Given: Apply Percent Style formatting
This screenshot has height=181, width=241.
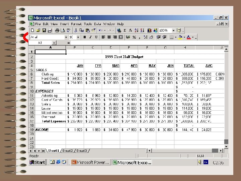Looking at the screenshot, I should pos(134,37).
